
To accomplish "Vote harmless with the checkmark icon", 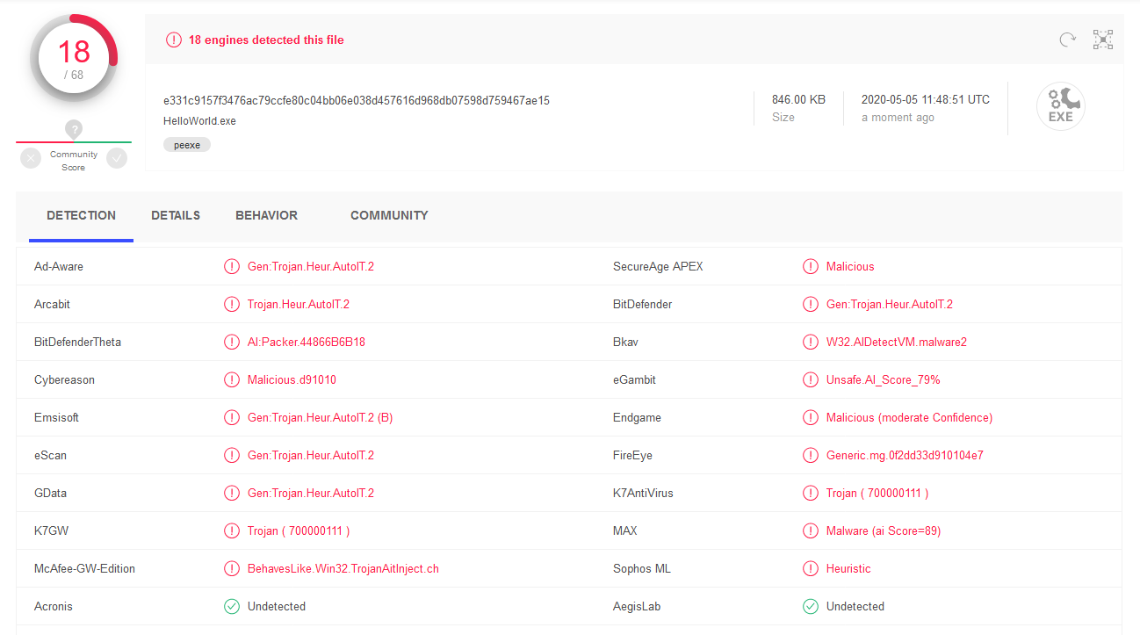I will (x=117, y=158).
